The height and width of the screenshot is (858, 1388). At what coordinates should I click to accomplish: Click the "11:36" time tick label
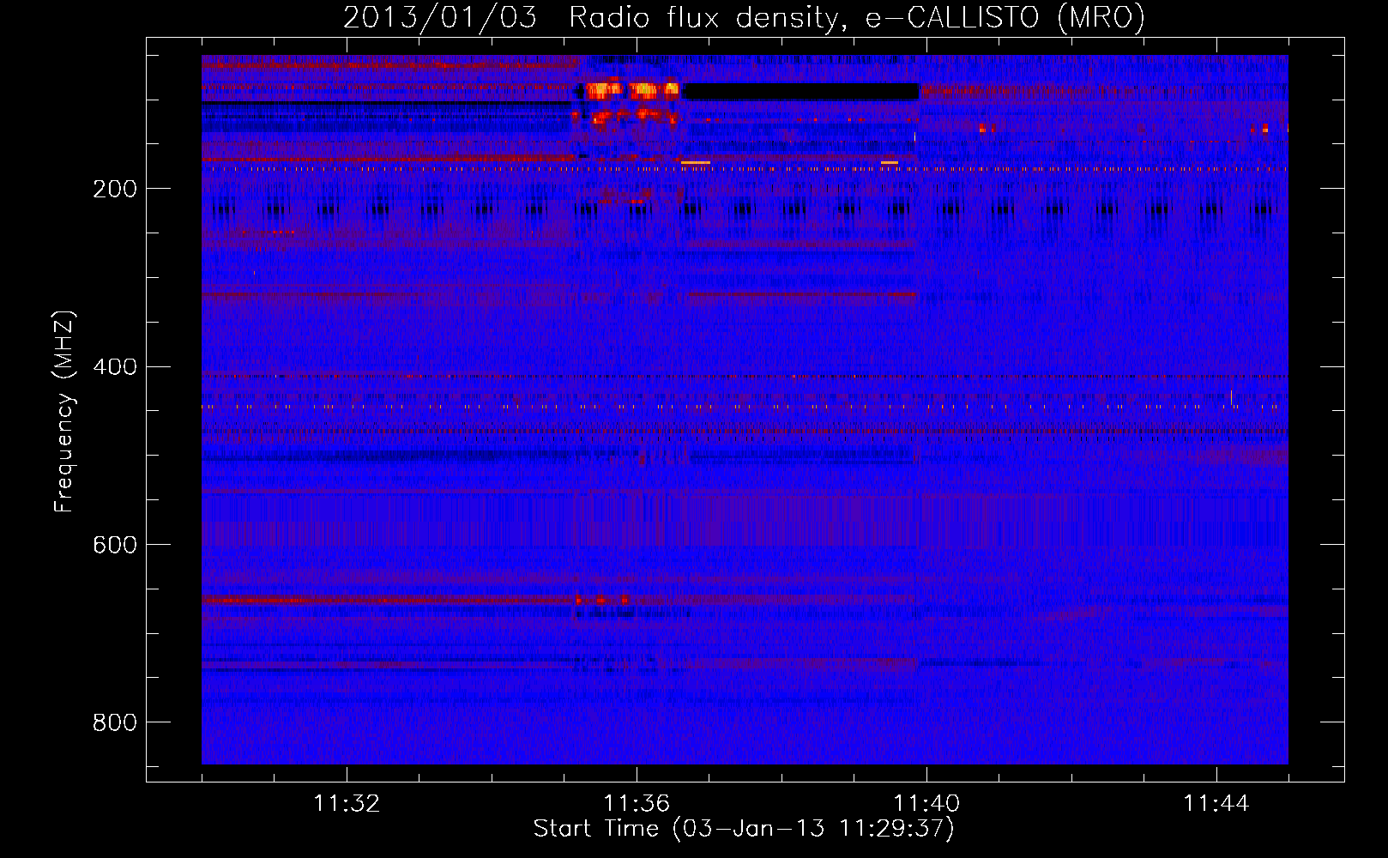pos(637,804)
